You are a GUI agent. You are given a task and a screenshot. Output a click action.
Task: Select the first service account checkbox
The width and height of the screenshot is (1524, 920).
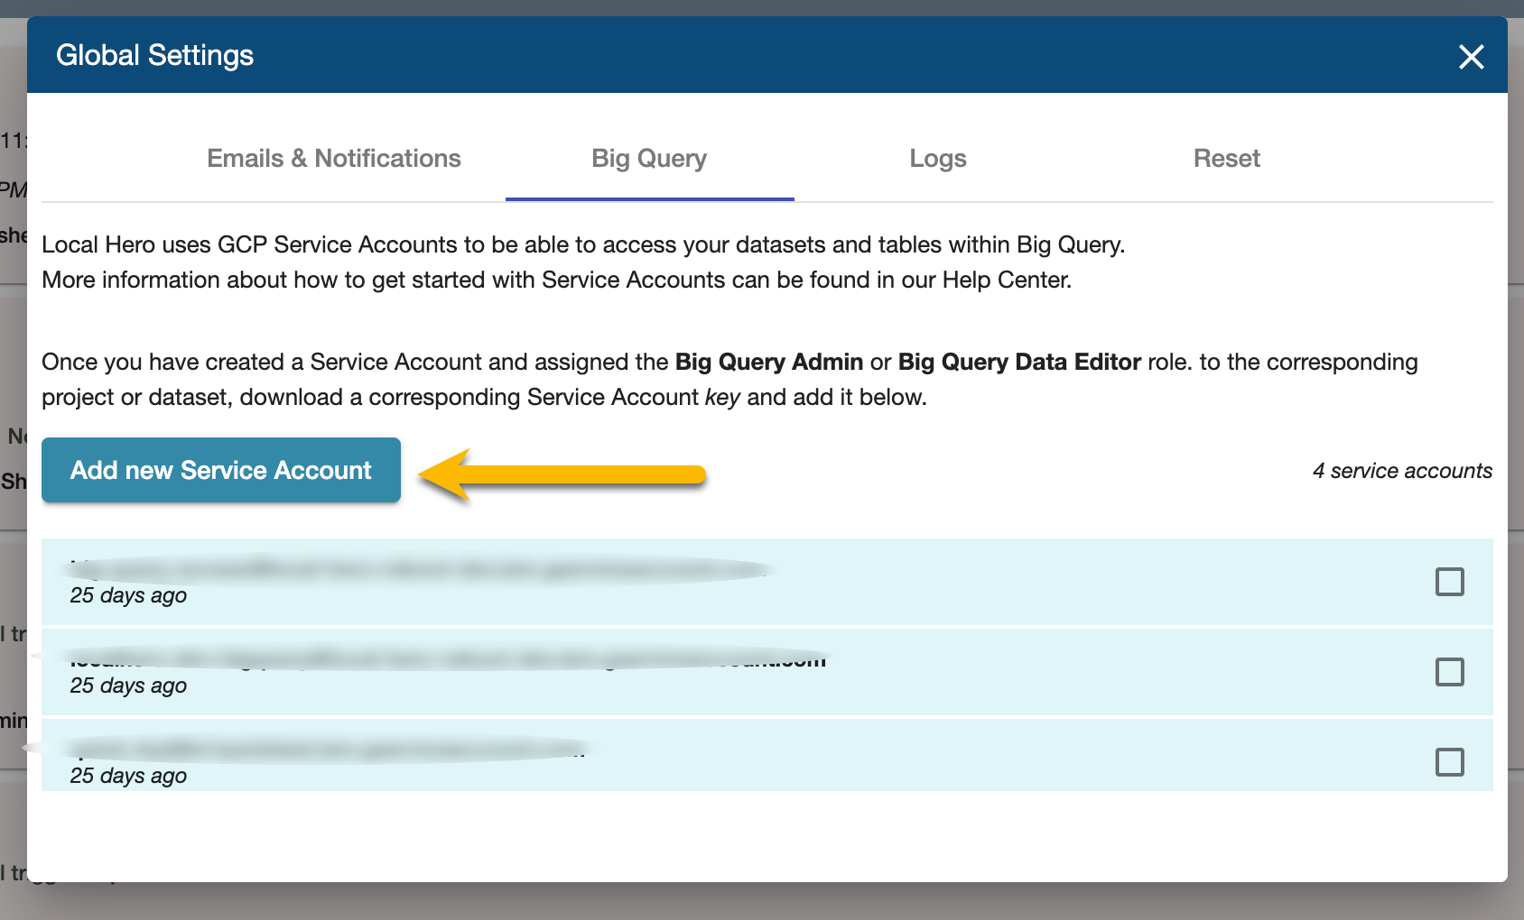click(x=1449, y=582)
